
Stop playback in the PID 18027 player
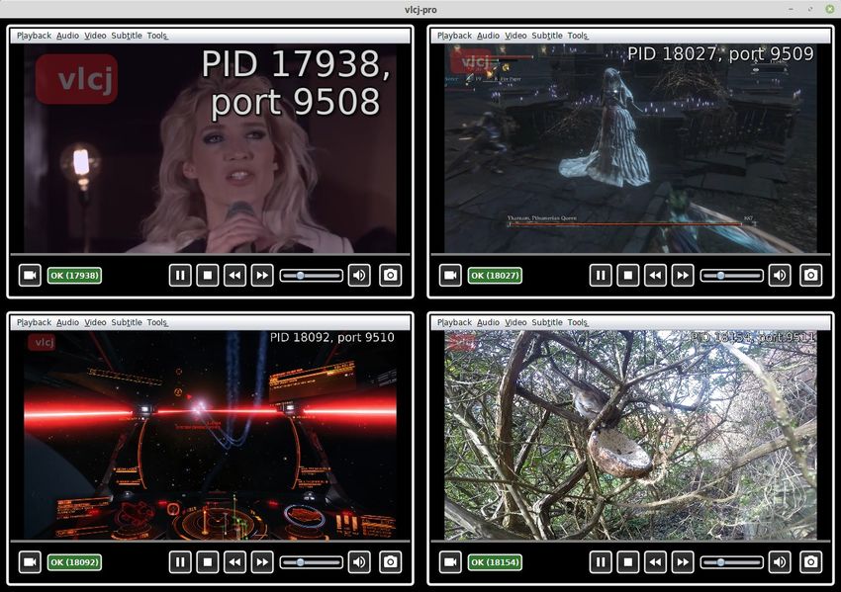click(628, 276)
